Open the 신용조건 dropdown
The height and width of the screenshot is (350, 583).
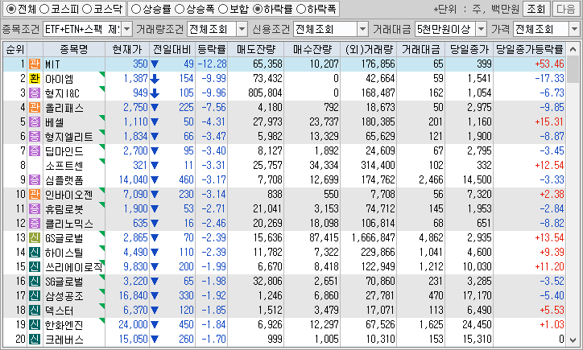[x=362, y=29]
